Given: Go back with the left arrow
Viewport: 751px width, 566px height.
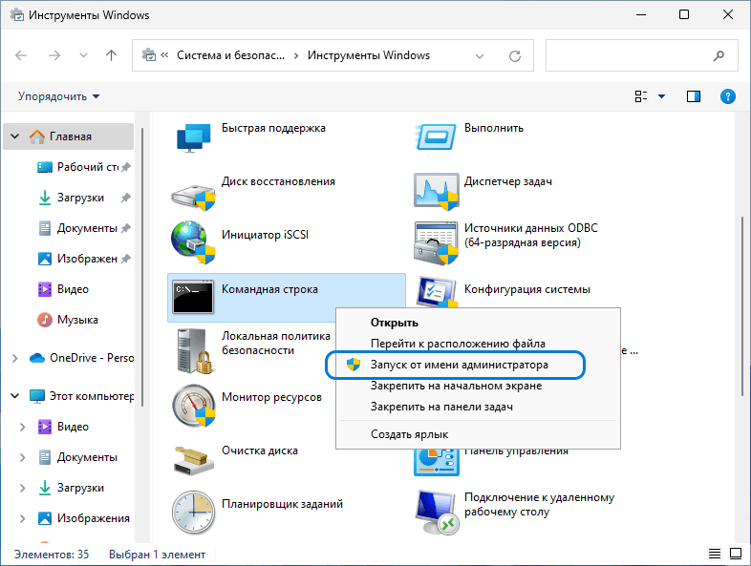Looking at the screenshot, I should 21,55.
